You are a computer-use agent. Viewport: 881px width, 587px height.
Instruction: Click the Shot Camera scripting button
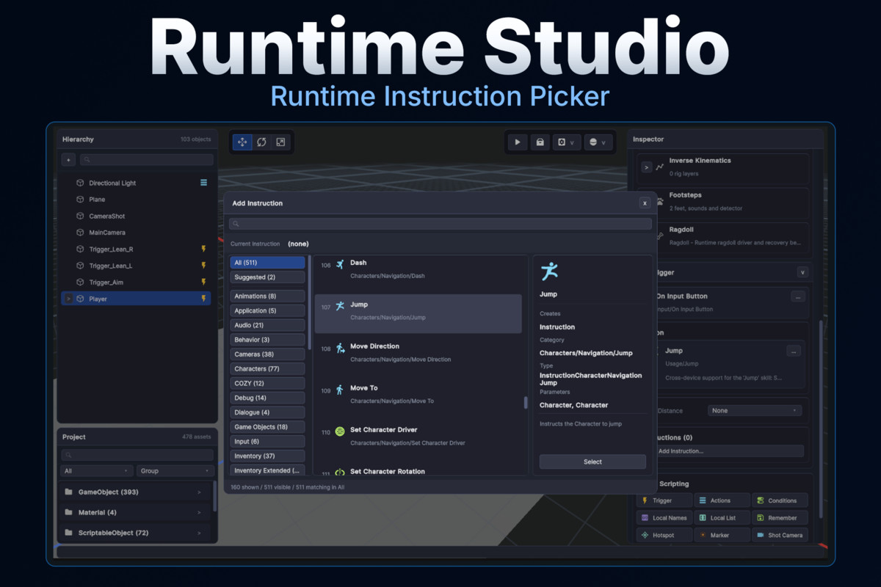[x=780, y=535]
